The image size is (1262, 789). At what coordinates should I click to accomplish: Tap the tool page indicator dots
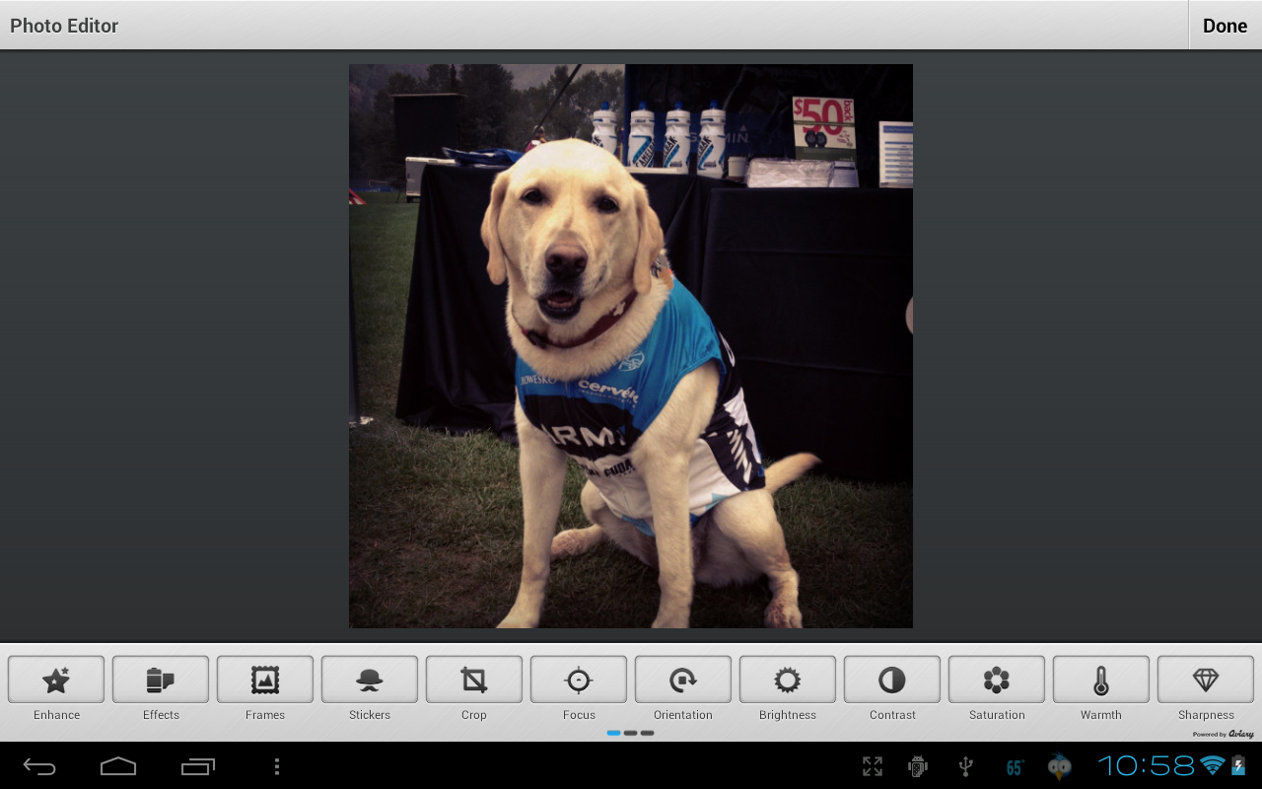pyautogui.click(x=631, y=733)
